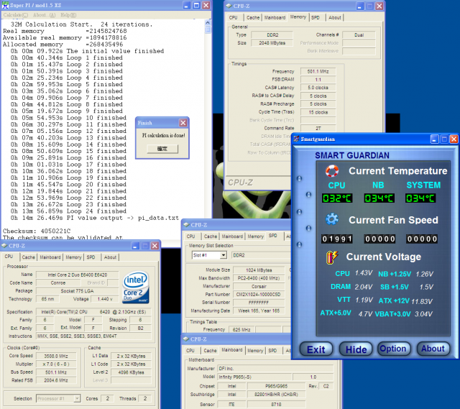Click the Core Speed 3508.0 MHz field
The width and height of the screenshot is (460, 409).
coord(56,357)
